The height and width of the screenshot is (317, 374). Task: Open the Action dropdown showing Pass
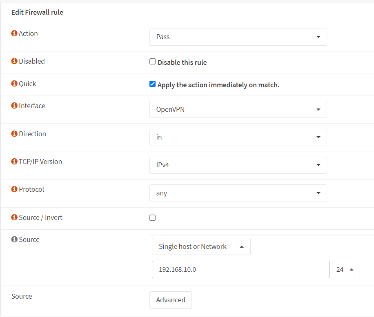pos(238,37)
